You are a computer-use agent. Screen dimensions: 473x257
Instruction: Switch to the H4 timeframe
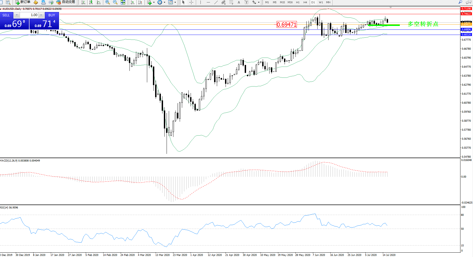click(305, 2)
